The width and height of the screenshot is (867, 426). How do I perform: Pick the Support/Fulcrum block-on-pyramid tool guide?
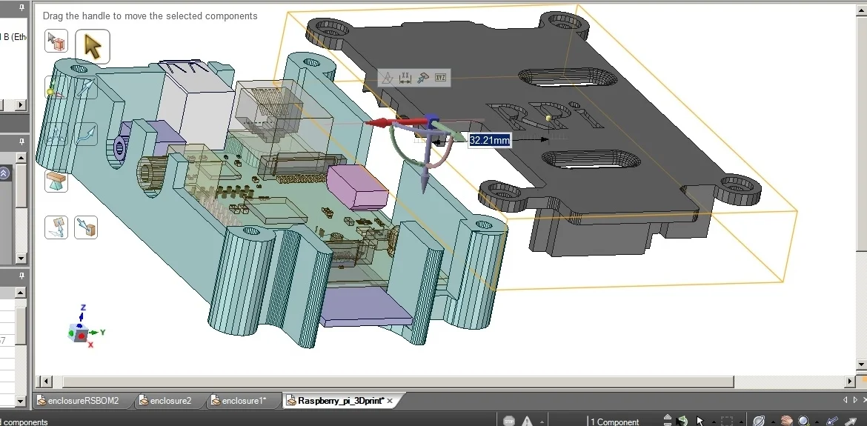tap(56, 181)
